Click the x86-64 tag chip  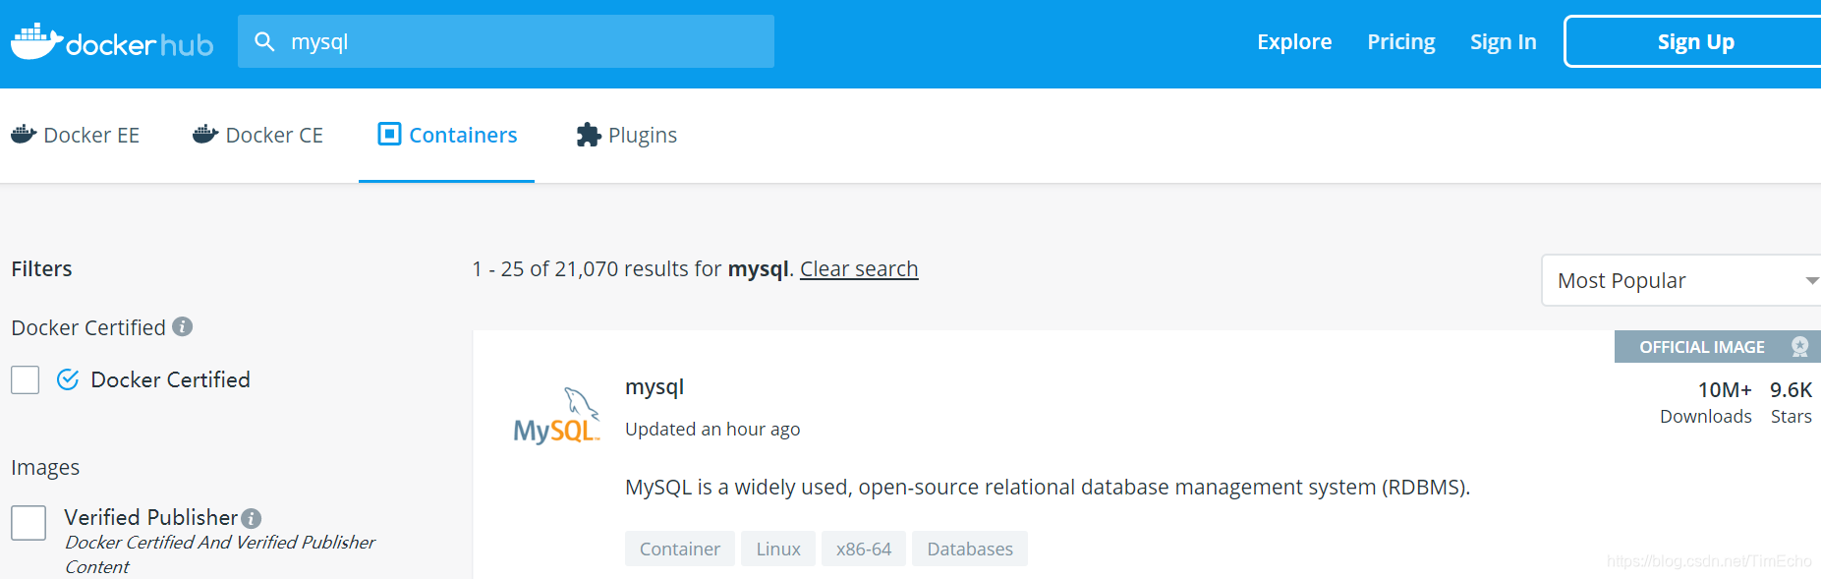point(864,549)
